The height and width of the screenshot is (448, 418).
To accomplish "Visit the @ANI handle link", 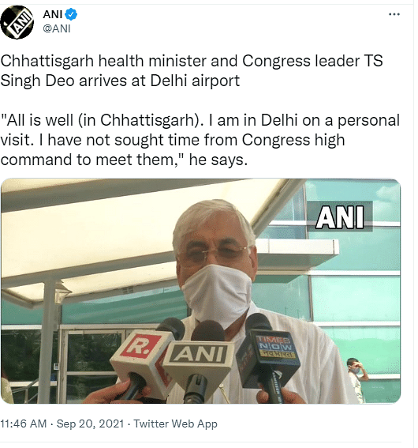I will point(57,28).
